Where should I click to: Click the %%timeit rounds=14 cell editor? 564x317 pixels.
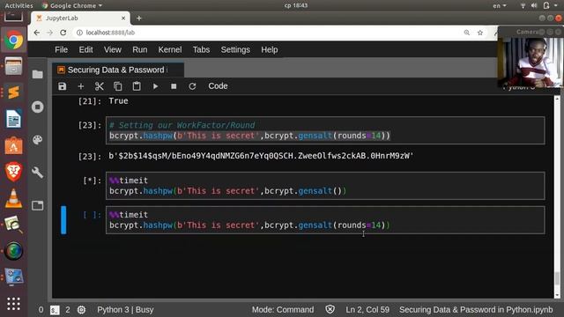click(x=325, y=220)
